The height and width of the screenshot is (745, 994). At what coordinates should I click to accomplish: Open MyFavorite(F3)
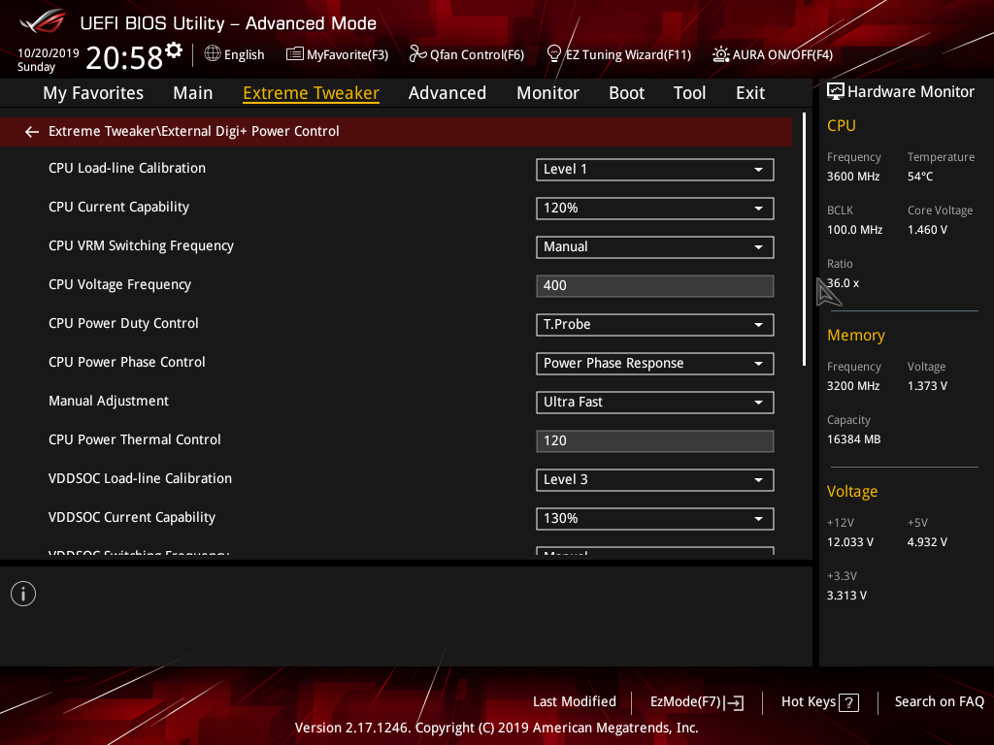337,54
